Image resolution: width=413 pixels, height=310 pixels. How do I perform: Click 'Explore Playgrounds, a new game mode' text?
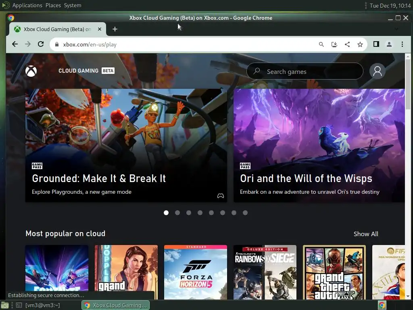pyautogui.click(x=81, y=192)
